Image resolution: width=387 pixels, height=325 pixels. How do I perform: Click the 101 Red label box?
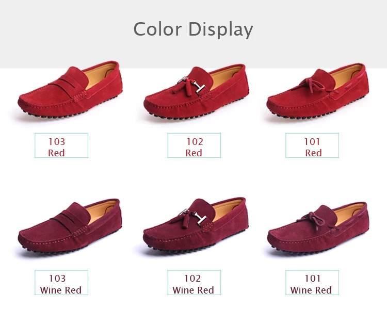point(312,145)
